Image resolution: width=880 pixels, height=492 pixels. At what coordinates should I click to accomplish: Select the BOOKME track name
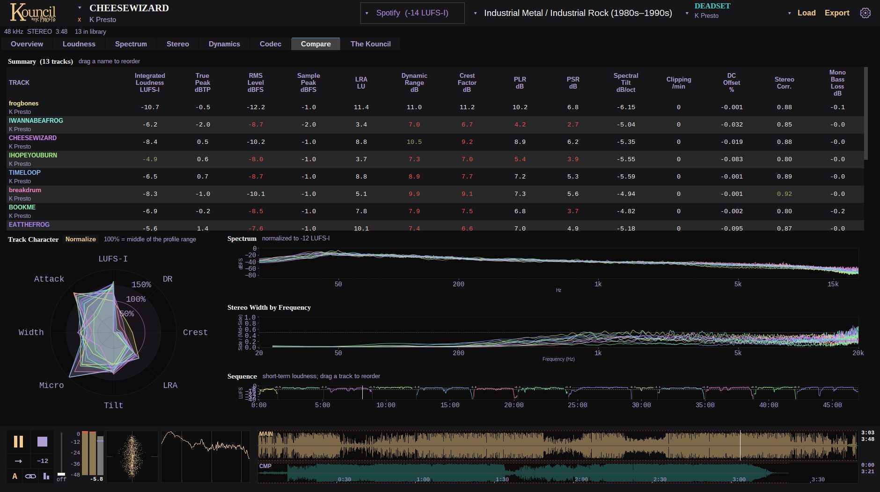pos(22,208)
